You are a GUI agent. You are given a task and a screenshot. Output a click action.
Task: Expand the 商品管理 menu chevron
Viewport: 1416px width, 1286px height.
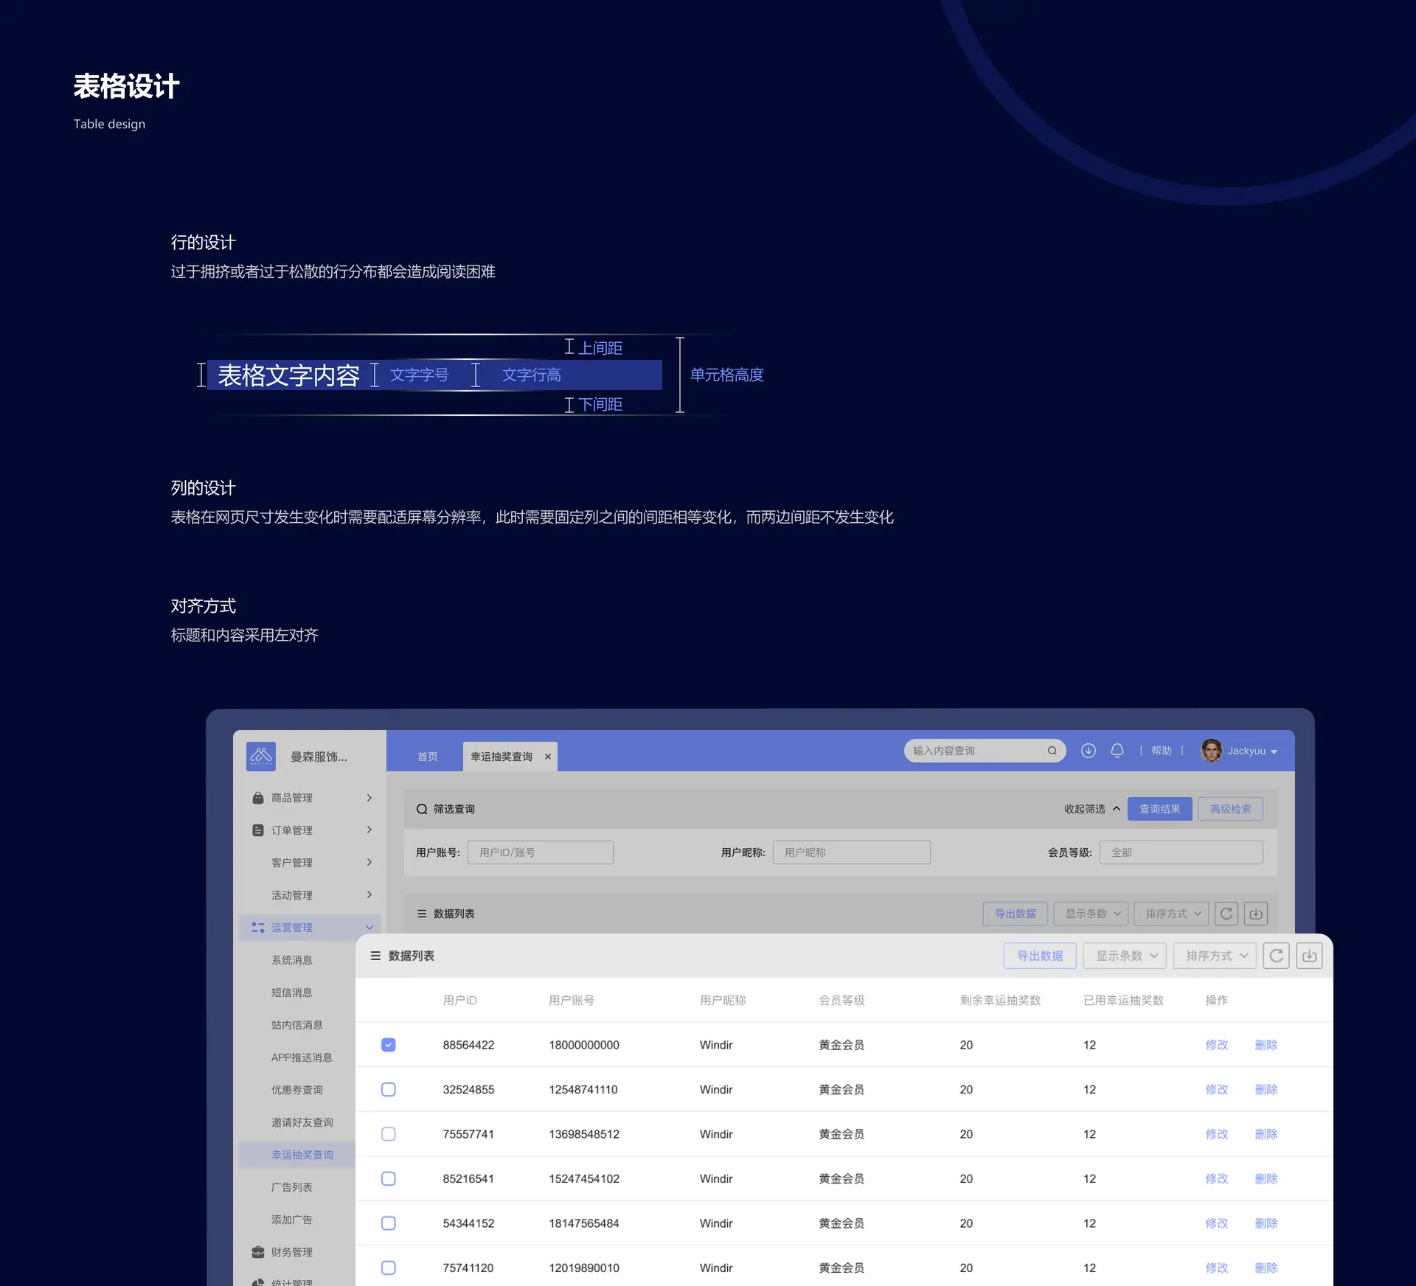[369, 798]
